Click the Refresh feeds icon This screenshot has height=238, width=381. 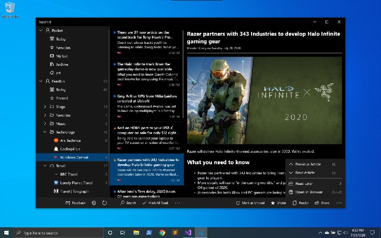104,203
